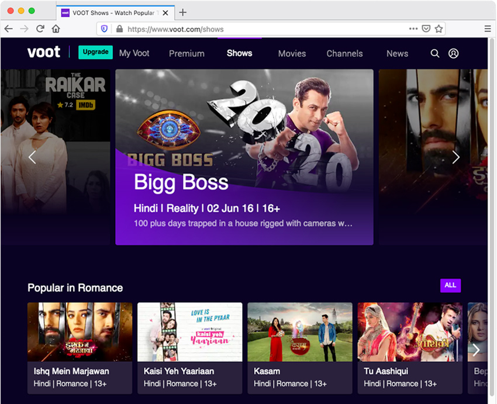
Task: Open Ishq Mein Marjawan thumbnail
Action: pyautogui.click(x=80, y=332)
